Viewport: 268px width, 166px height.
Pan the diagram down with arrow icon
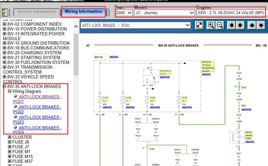[x=261, y=25]
